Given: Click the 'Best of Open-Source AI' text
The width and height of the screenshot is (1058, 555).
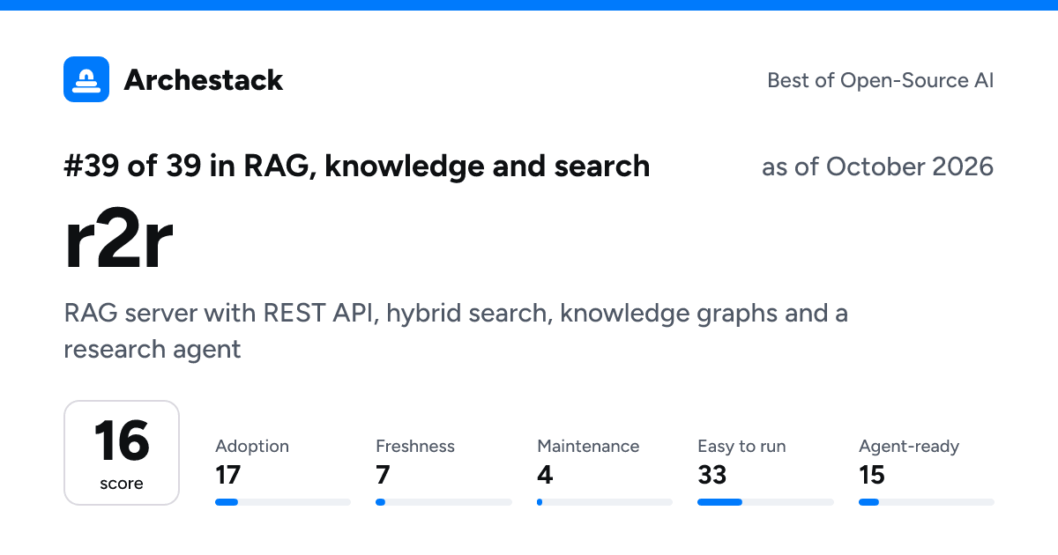Looking at the screenshot, I should coord(881,80).
